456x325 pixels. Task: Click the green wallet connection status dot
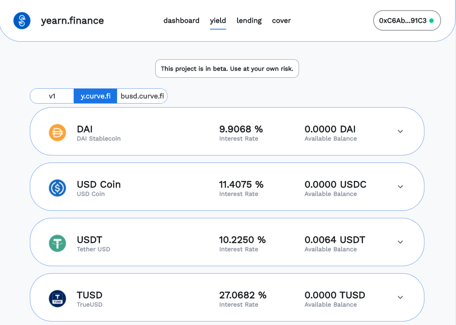pos(432,21)
